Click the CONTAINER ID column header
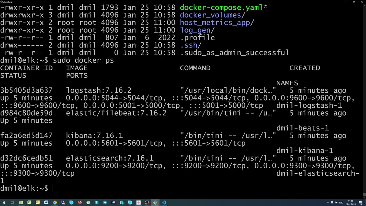Screen dimensions: 366x206 (26, 68)
